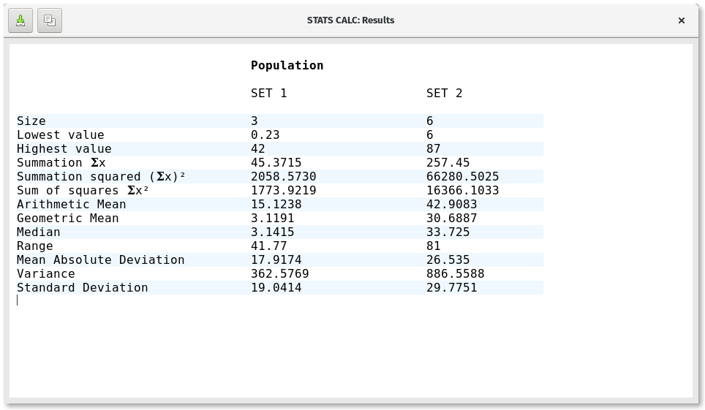Copy the results with the copy icon
Screen dimensions: 705x410
pyautogui.click(x=50, y=20)
